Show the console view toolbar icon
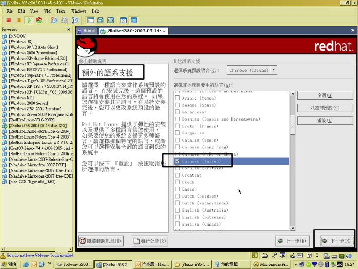Screen dimensions: 358x269 tap(134, 20)
